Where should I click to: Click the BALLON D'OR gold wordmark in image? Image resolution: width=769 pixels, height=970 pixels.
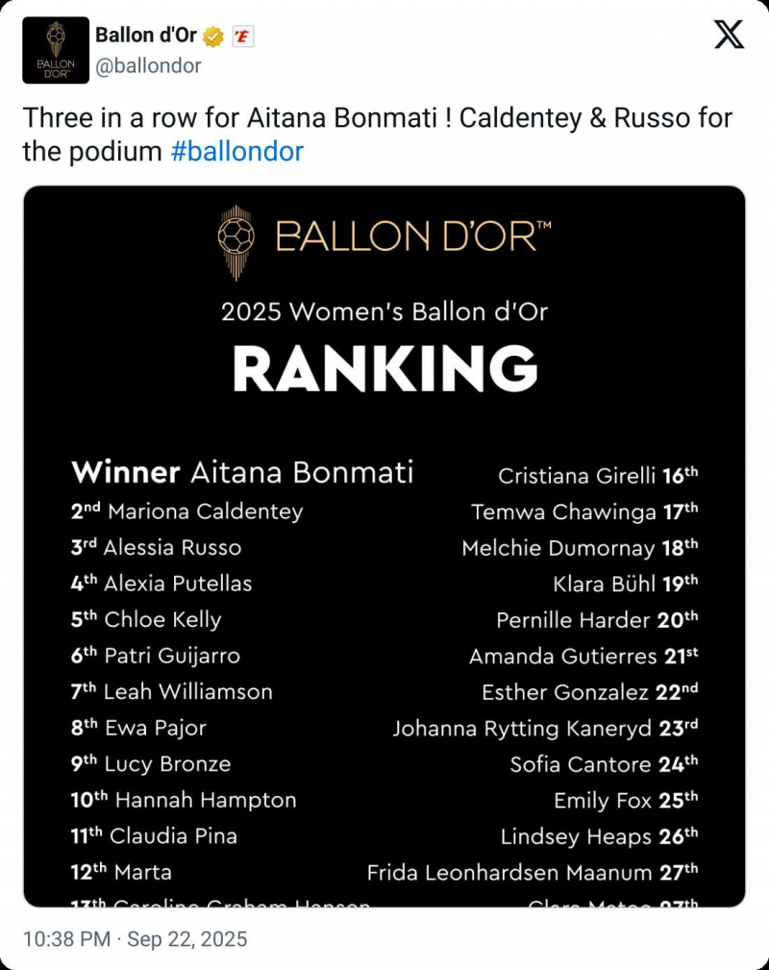coord(413,236)
